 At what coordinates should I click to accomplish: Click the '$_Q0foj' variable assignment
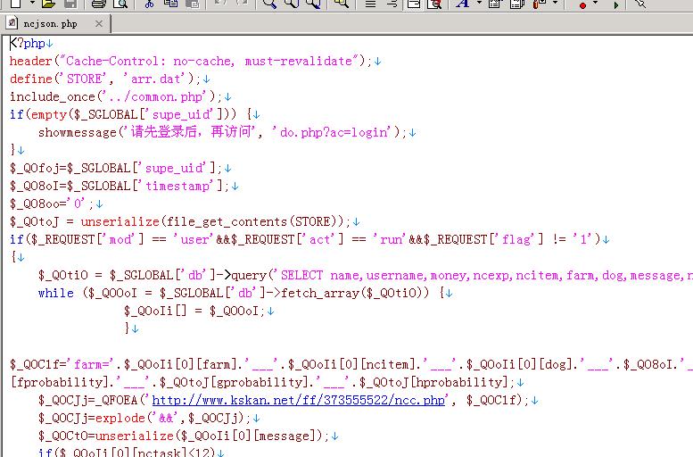click(35, 168)
